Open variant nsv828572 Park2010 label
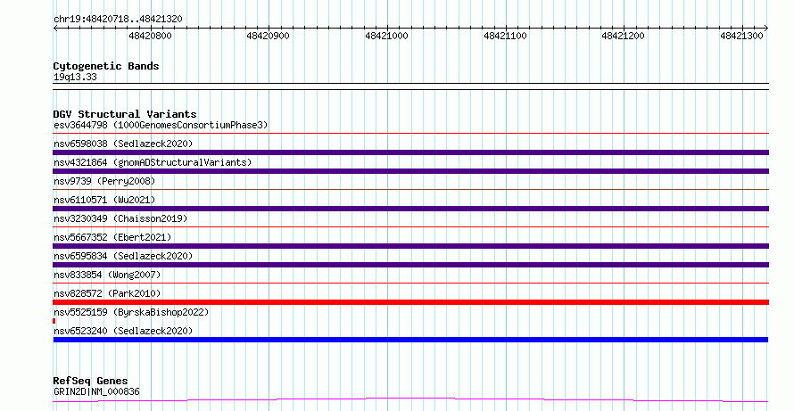The height and width of the screenshot is (411, 794). (107, 293)
